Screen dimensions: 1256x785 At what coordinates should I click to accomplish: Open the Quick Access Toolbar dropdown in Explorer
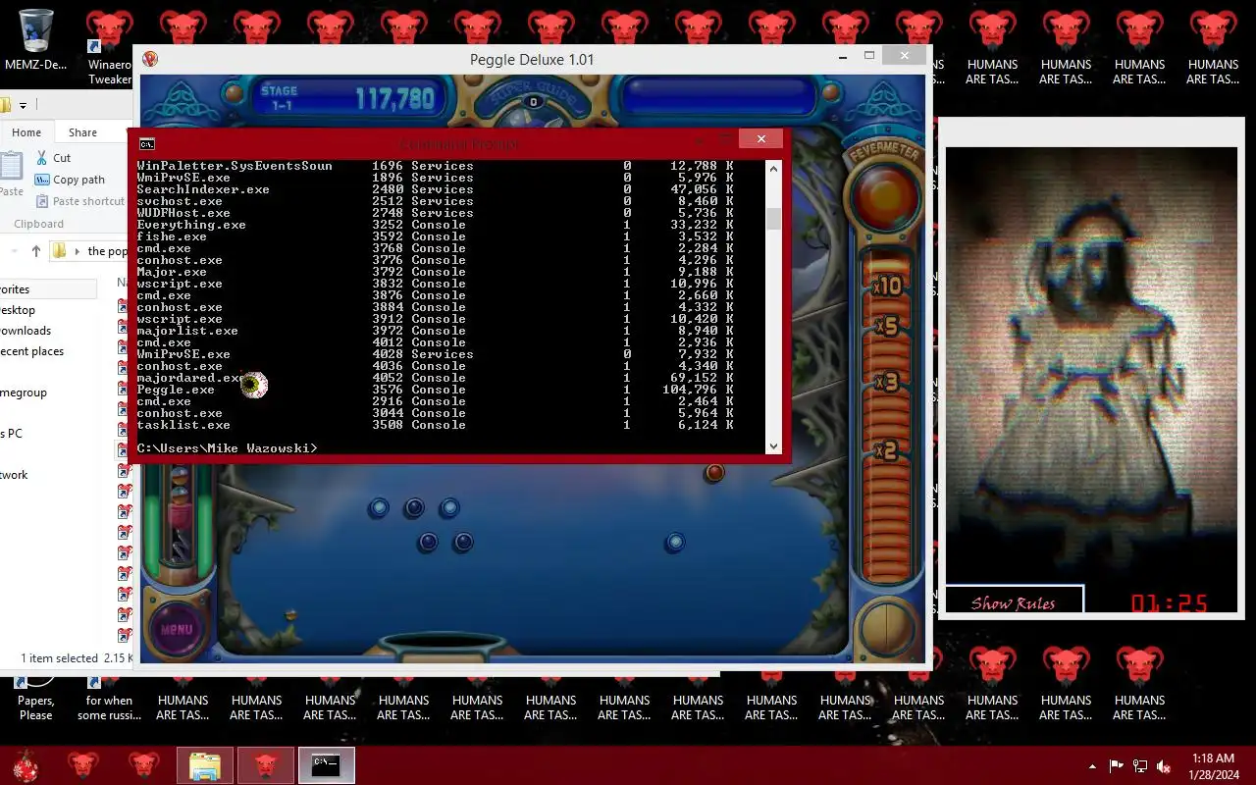tap(23, 105)
